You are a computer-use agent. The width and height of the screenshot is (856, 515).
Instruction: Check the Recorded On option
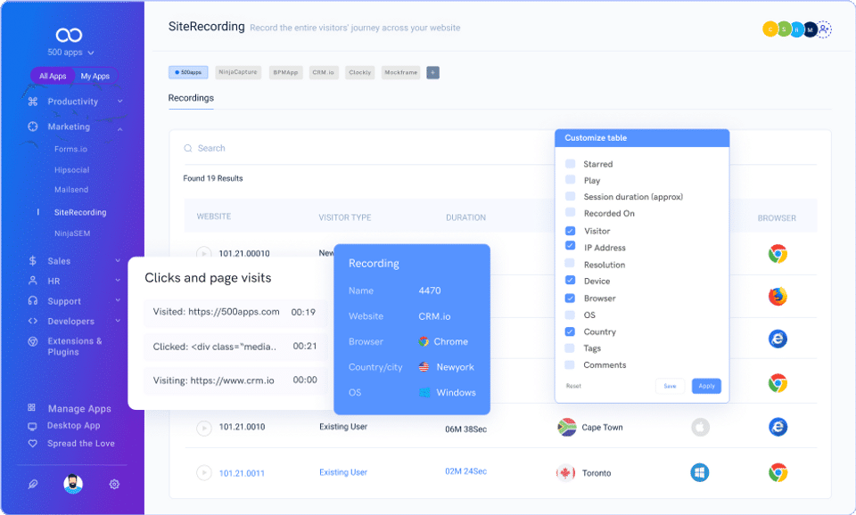click(x=570, y=213)
